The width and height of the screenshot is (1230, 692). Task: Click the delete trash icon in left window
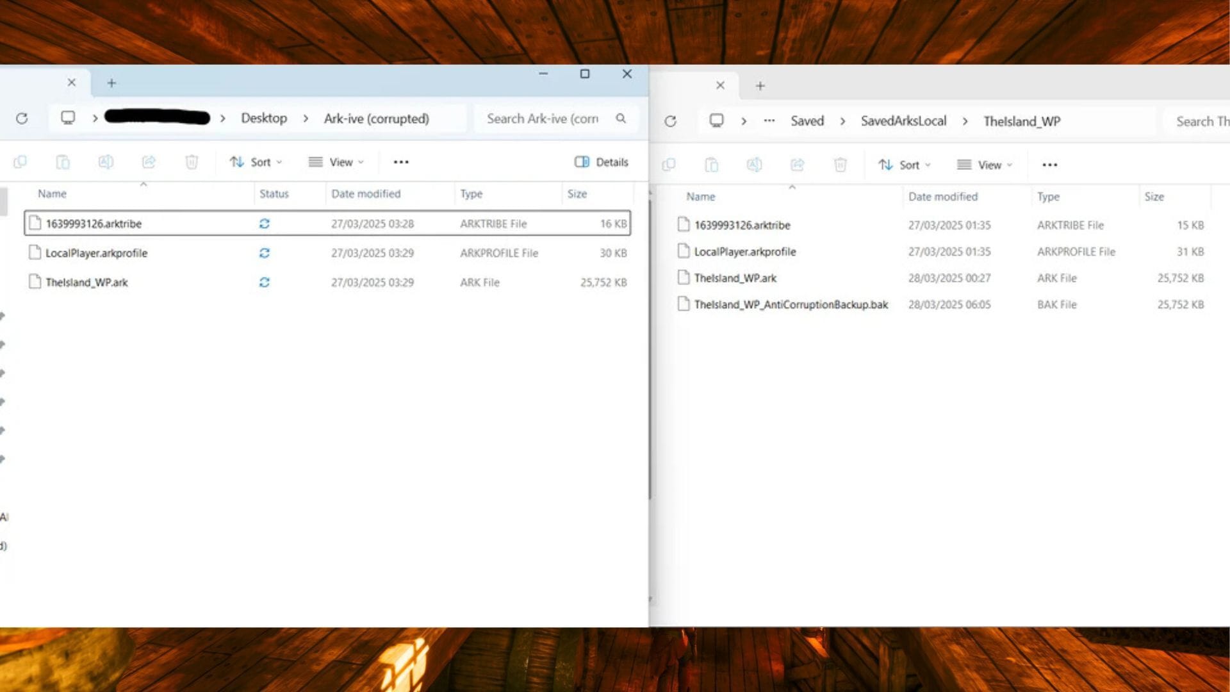point(192,162)
